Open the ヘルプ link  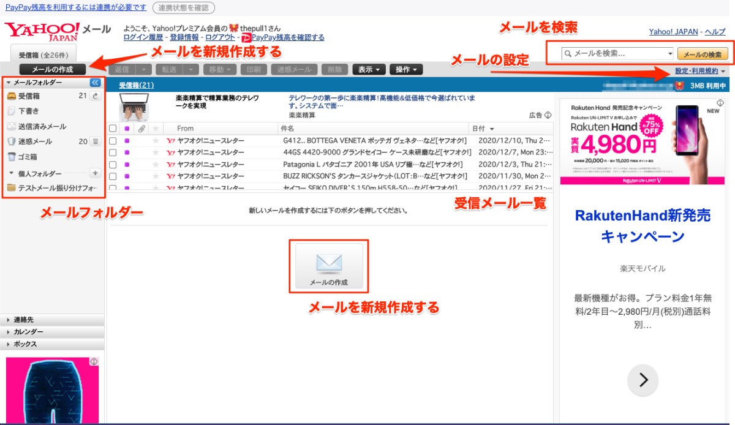(x=715, y=32)
